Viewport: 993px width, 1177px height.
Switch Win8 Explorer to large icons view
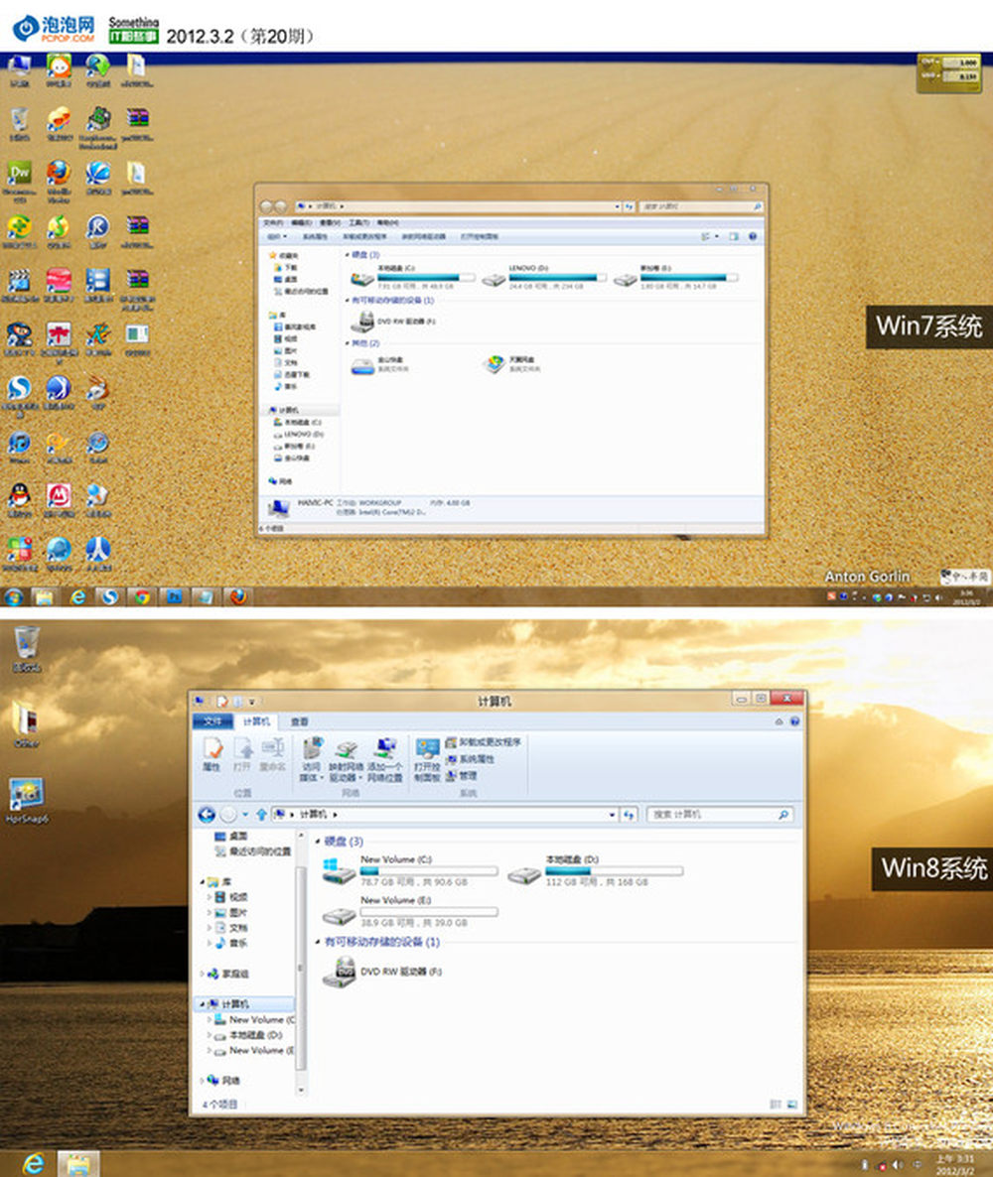(791, 1105)
